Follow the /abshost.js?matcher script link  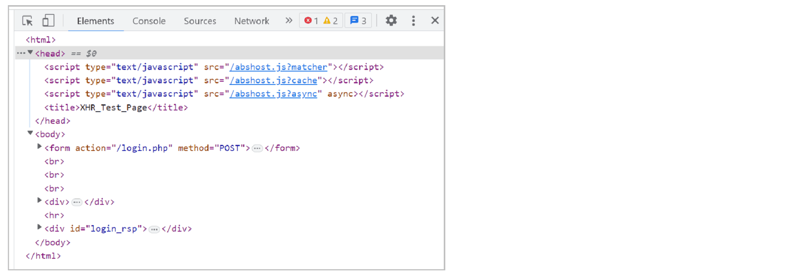279,67
